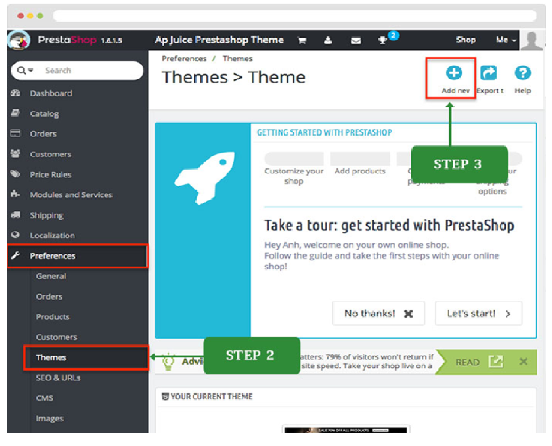Image resolution: width=552 pixels, height=446 pixels.
Task: Click the user profile avatar picture
Action: 531,41
